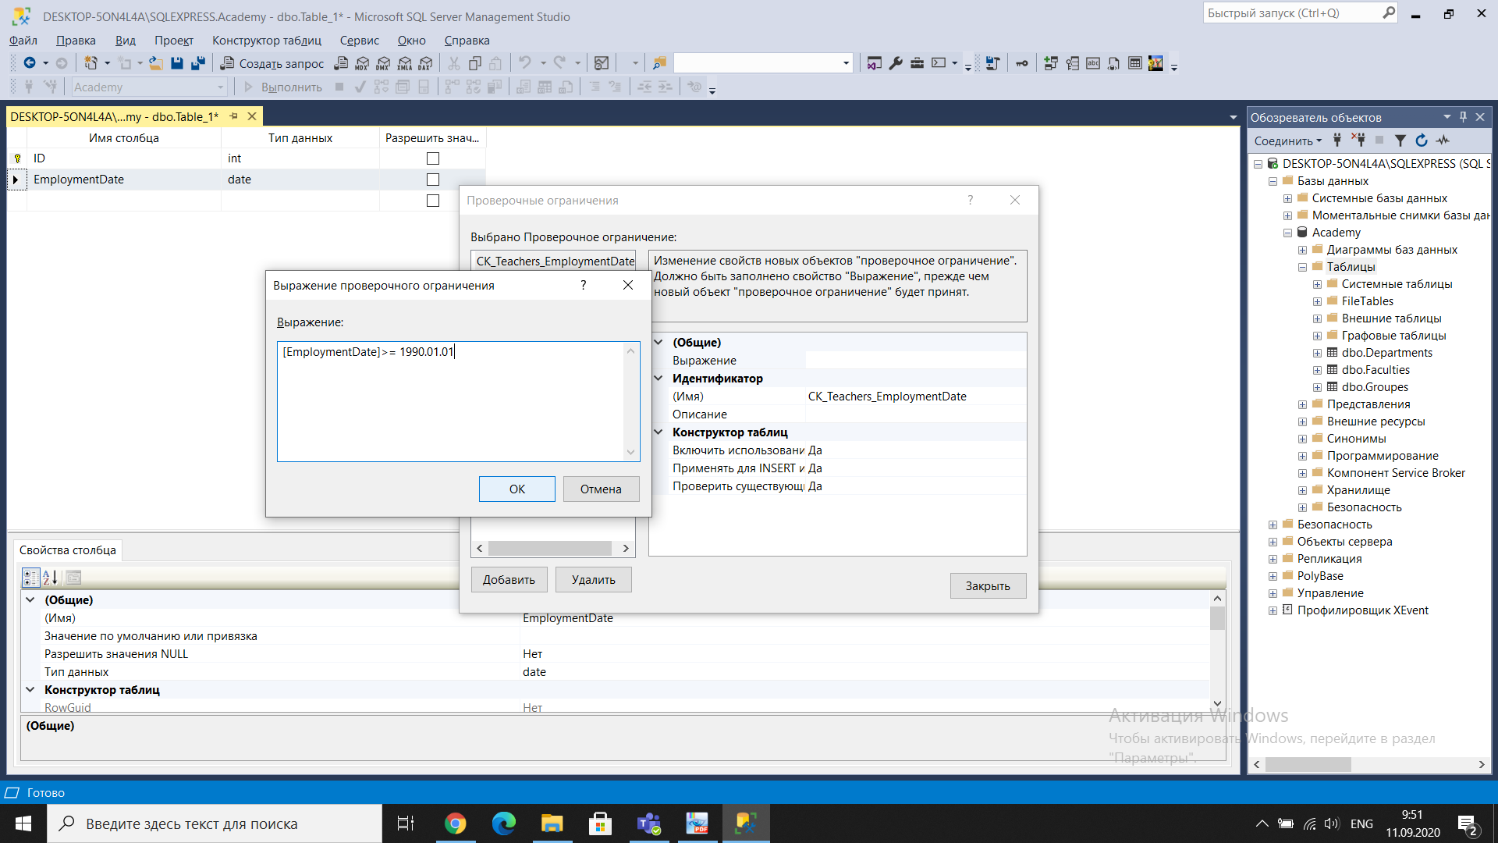Collapse the Идентификатор property section
This screenshot has width=1498, height=843.
point(658,379)
